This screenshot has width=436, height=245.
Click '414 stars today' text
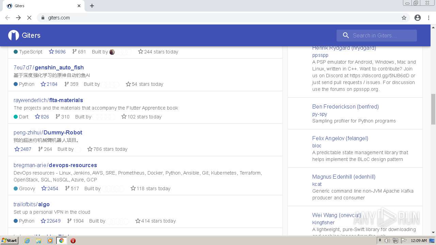tap(158, 221)
